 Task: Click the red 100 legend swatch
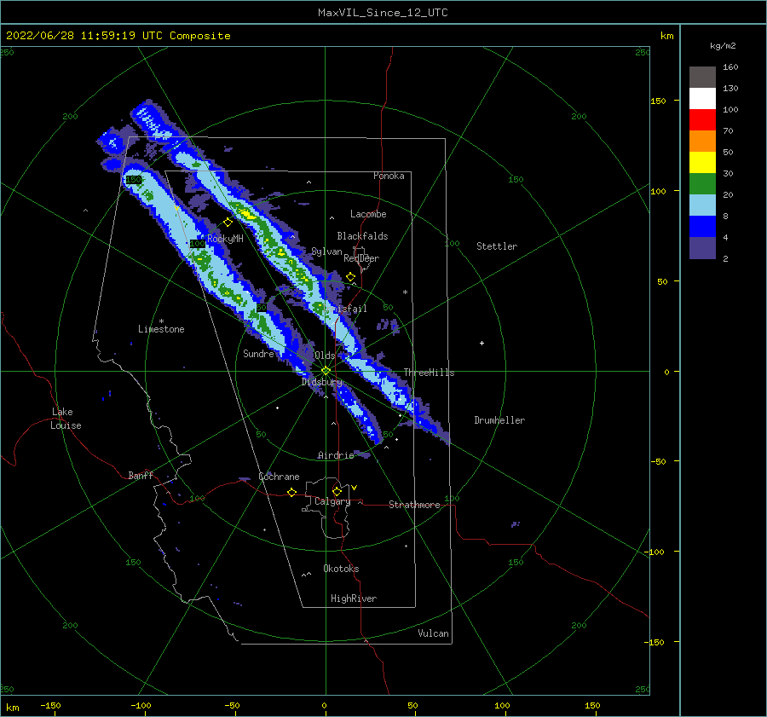pyautogui.click(x=702, y=120)
